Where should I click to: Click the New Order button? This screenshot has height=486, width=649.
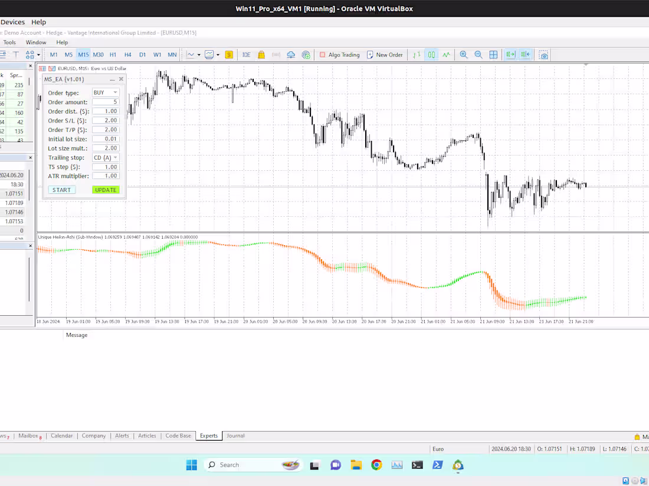(385, 54)
